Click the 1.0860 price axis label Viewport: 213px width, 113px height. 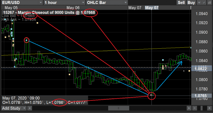[202, 51]
